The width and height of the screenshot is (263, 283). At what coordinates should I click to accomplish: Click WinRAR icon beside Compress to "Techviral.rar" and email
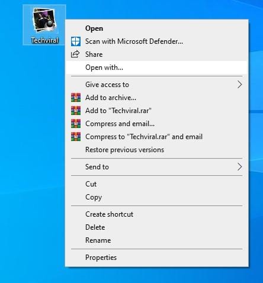[76, 137]
